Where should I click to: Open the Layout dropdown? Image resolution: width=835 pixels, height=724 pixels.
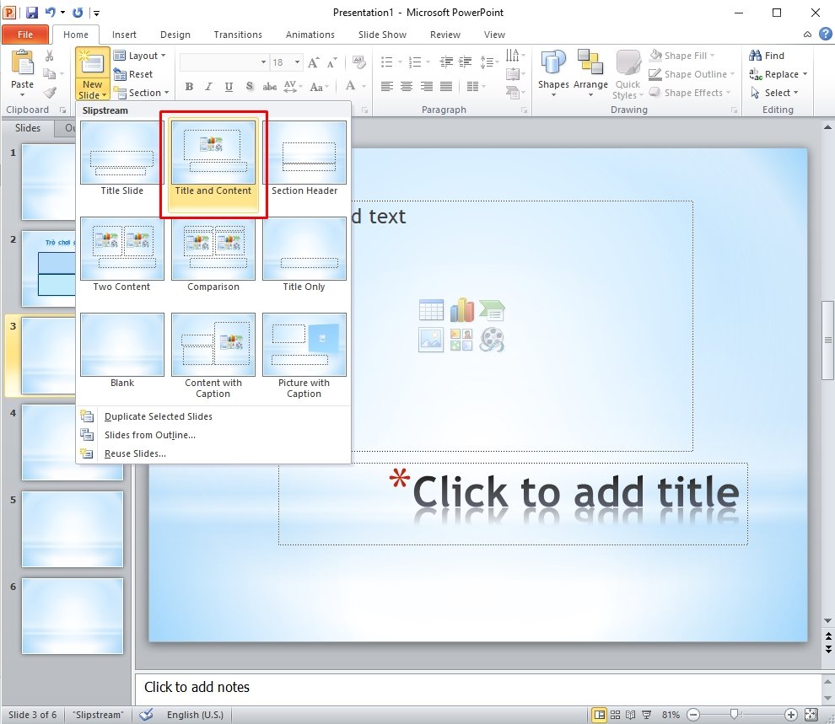coord(141,56)
